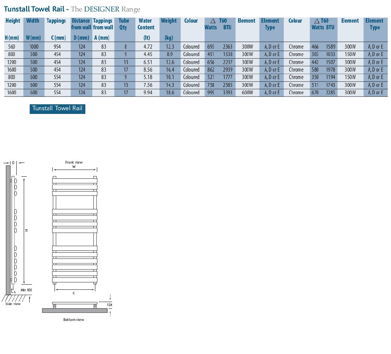Click the "Height" column header

pyautogui.click(x=13, y=21)
